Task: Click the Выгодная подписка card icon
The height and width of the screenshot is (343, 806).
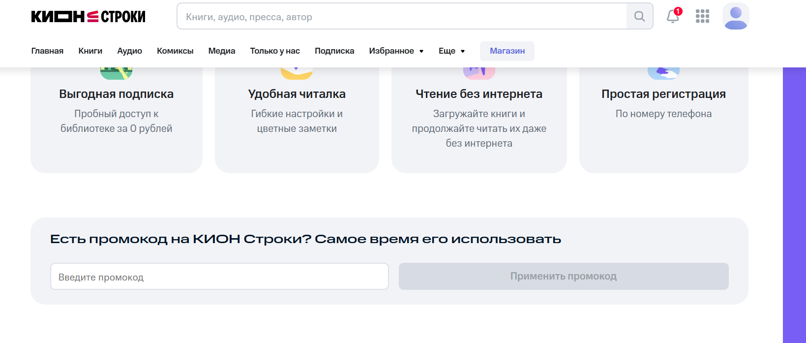Action: click(117, 73)
